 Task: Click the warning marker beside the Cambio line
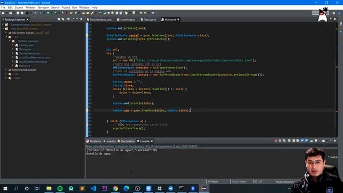coord(87,110)
